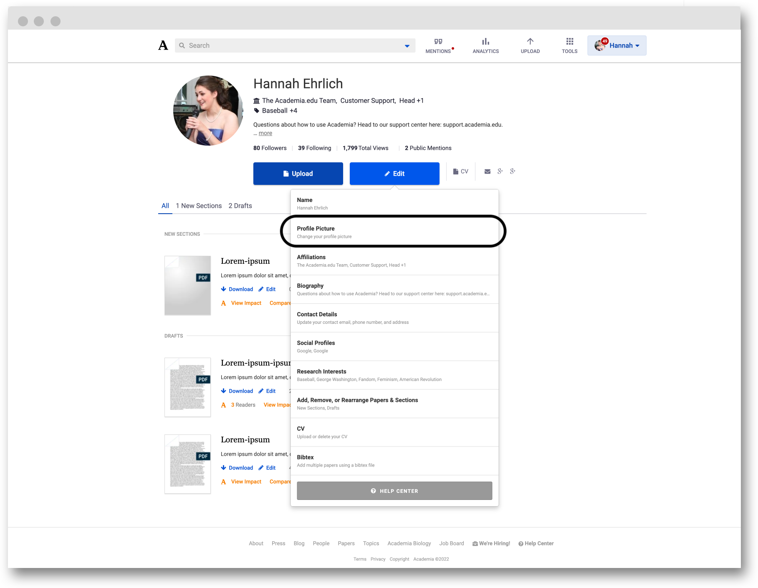The width and height of the screenshot is (758, 588).
Task: Click the Upload arrow icon in the header
Action: click(x=530, y=42)
